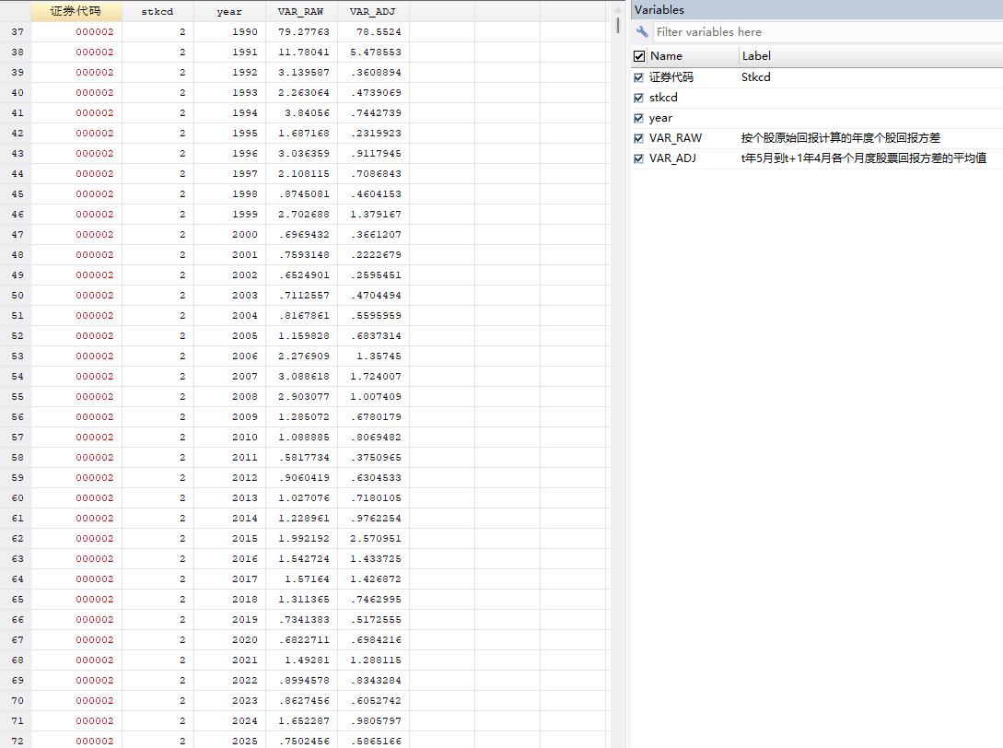Select the stkcd column header in data grid
Screen dimensions: 1003x748
pos(157,12)
